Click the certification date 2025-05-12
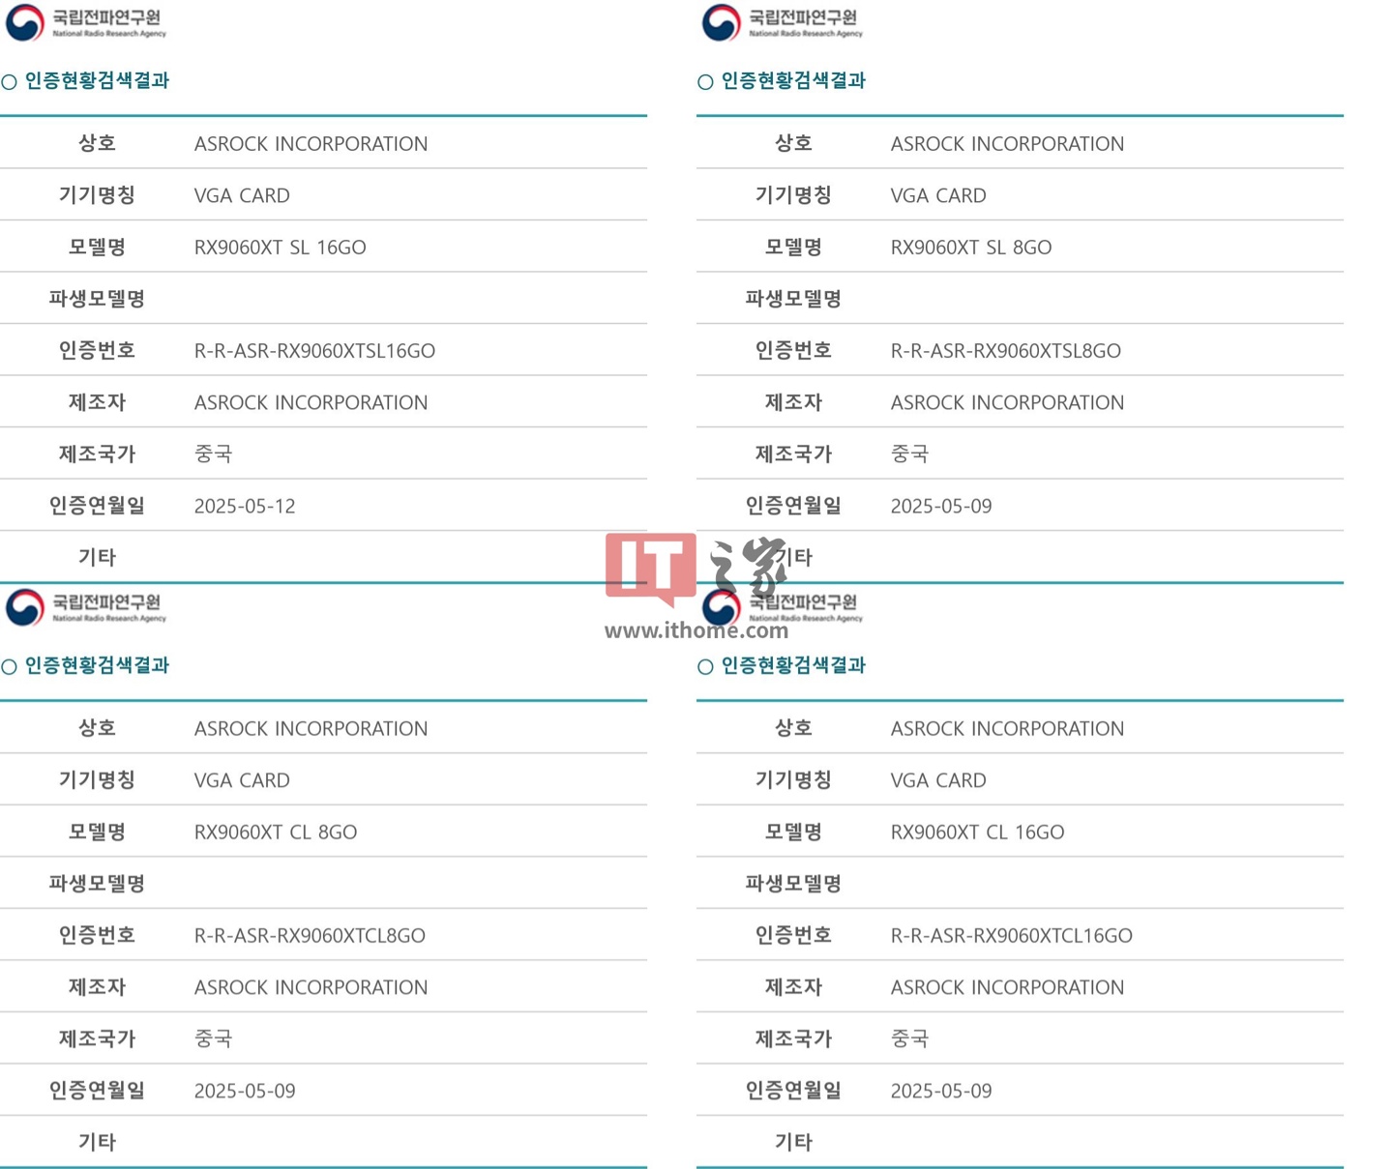This screenshot has width=1393, height=1169. pyautogui.click(x=245, y=506)
